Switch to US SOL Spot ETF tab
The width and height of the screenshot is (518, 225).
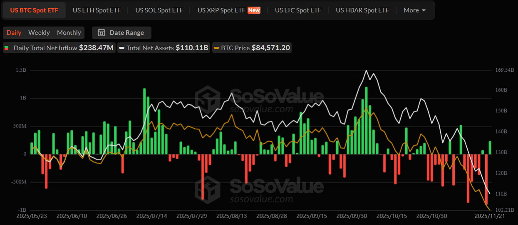click(159, 10)
